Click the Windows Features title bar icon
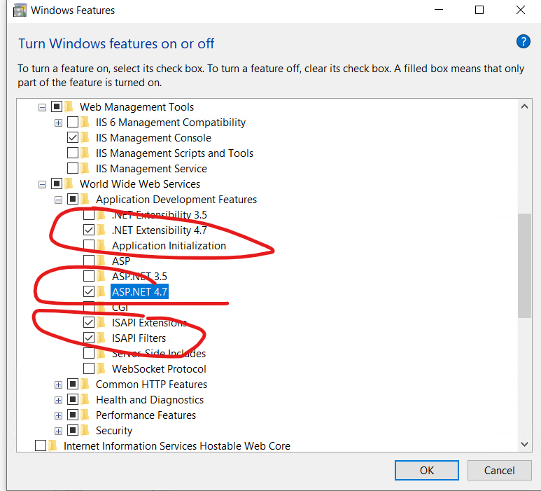 [20, 11]
